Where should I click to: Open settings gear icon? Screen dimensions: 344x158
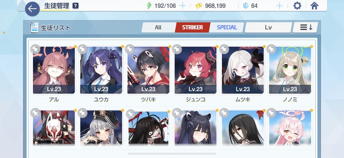[297, 6]
